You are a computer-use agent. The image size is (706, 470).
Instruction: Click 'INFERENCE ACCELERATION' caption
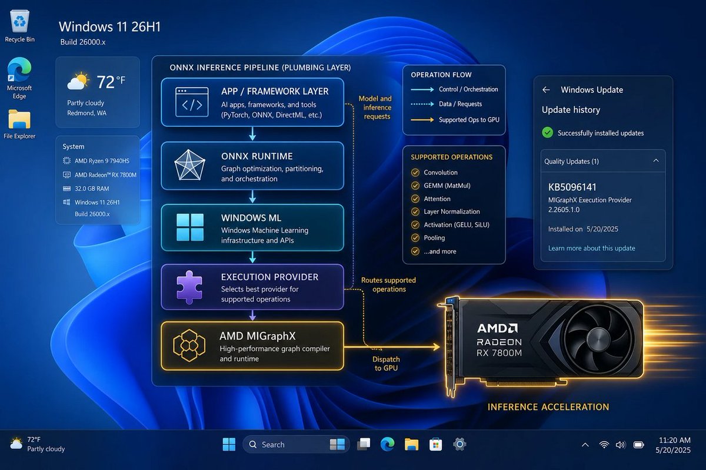click(x=548, y=407)
